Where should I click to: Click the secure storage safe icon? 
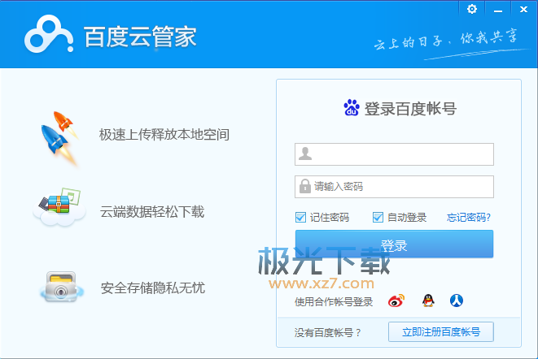(x=59, y=288)
